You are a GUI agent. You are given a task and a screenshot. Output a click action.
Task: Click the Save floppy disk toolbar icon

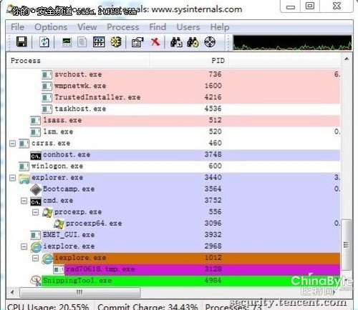click(x=21, y=42)
